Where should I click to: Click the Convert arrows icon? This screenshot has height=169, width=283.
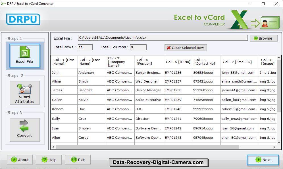tap(24, 125)
